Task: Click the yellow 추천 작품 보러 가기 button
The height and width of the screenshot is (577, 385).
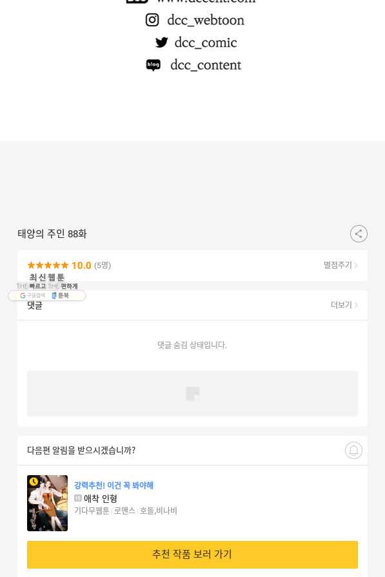Action: (x=192, y=554)
